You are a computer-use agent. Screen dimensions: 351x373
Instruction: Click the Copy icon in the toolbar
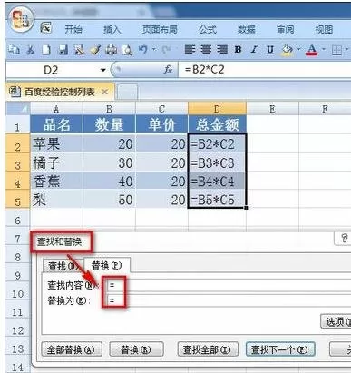point(14,50)
